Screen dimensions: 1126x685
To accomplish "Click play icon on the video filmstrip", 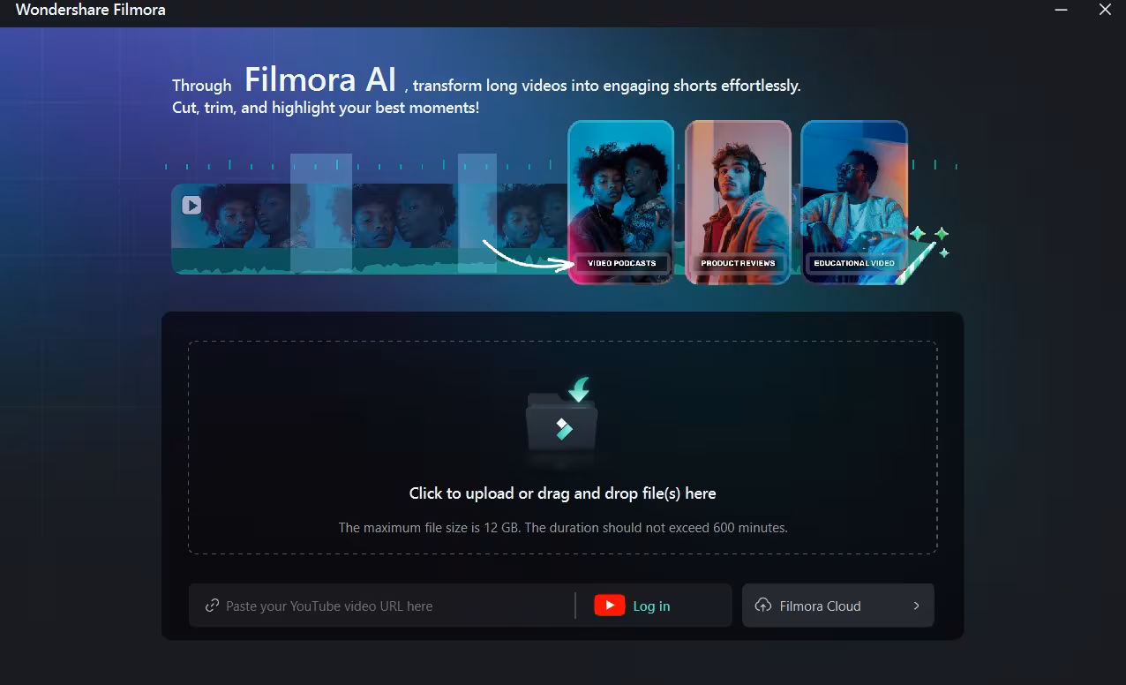I will point(191,206).
